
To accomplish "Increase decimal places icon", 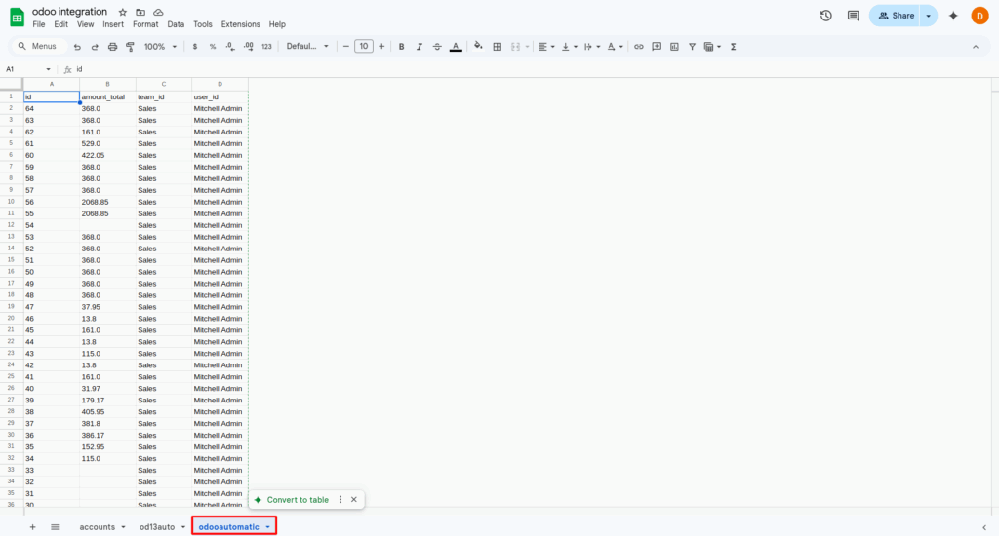I will (249, 47).
